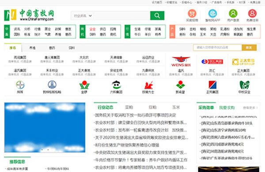This screenshot has height=172, width=265.
Task: Open the 生猪 price link
Action: click(137, 29)
